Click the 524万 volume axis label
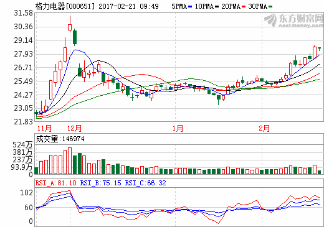The height and width of the screenshot is (227, 324). [22, 145]
